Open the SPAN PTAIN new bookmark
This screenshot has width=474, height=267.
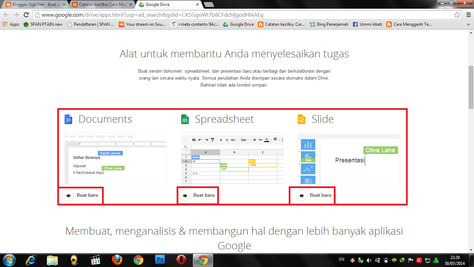43,24
